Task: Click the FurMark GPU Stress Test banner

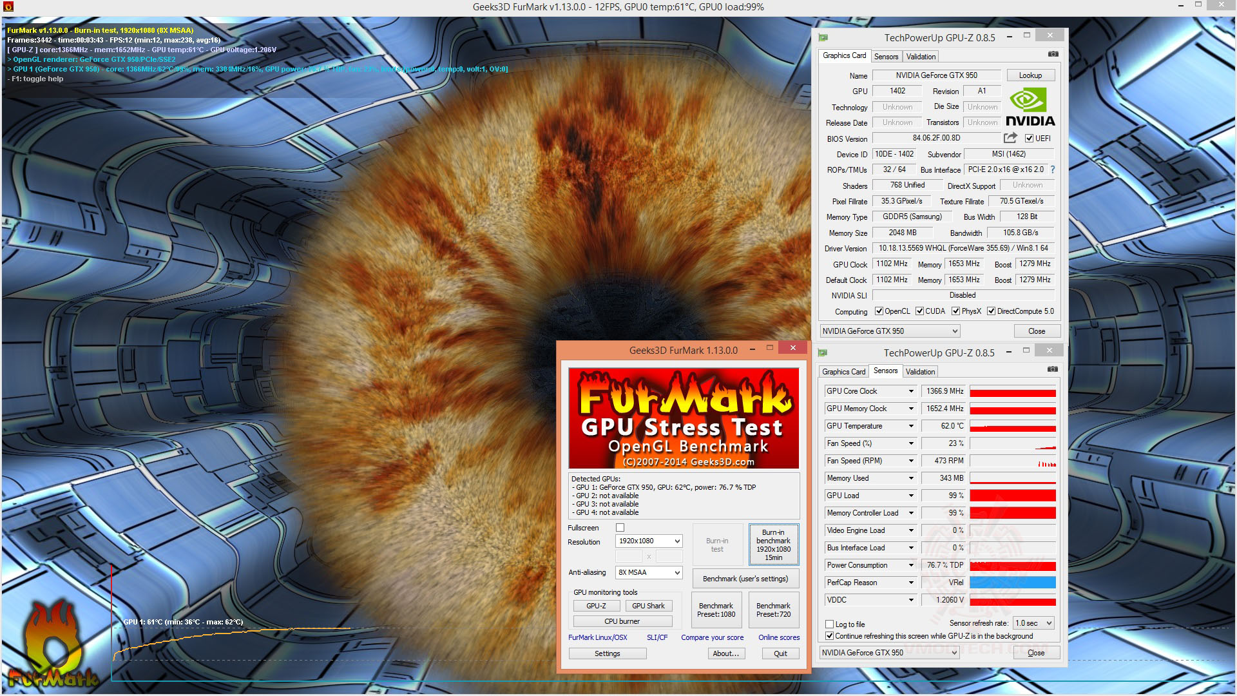Action: tap(683, 418)
